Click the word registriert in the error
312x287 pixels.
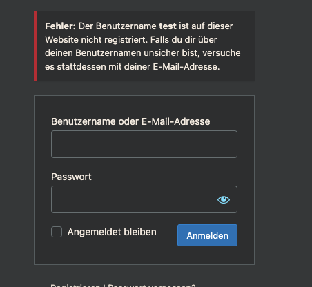(126, 40)
